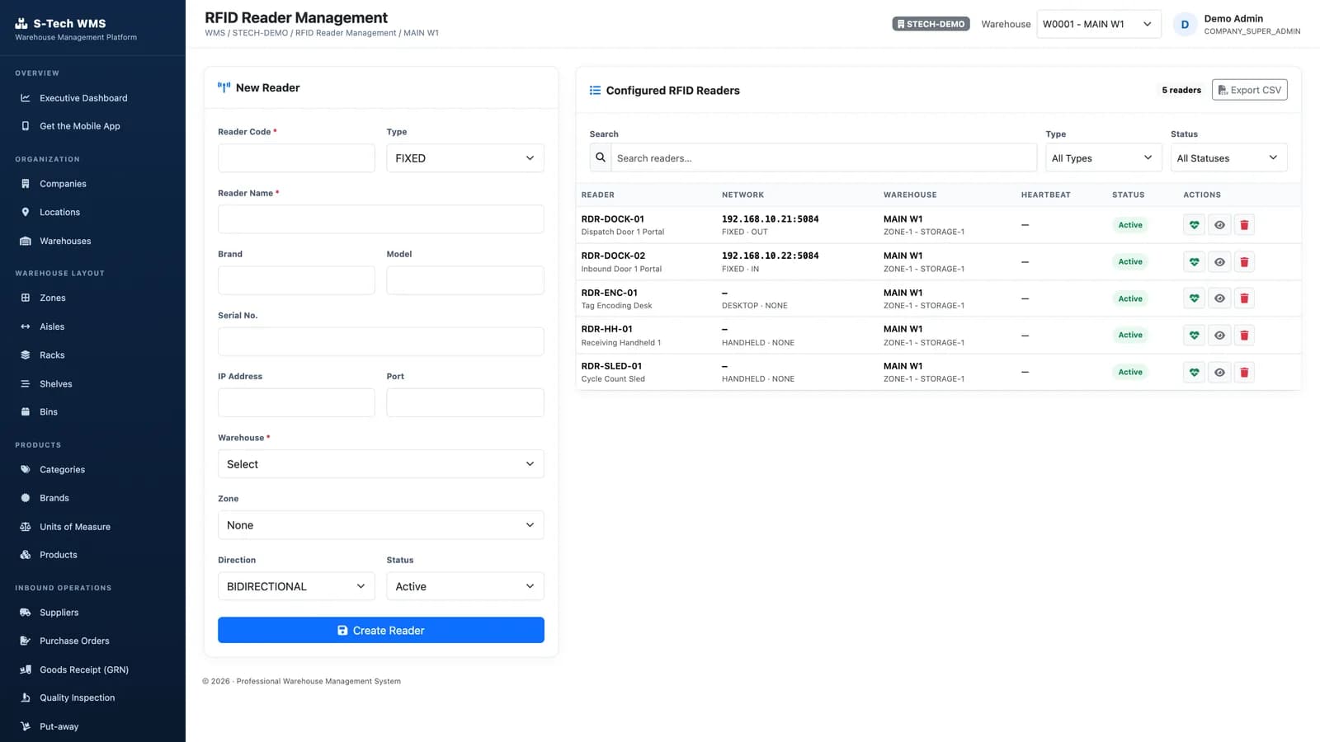The height and width of the screenshot is (742, 1320).
Task: View details of RDR-DOCK-01 via eye icon
Action: 1219,225
